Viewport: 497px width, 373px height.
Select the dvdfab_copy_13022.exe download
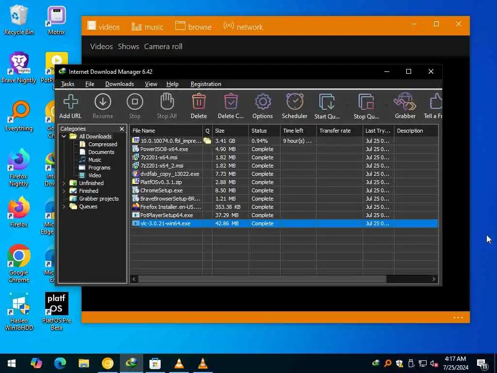point(284,174)
